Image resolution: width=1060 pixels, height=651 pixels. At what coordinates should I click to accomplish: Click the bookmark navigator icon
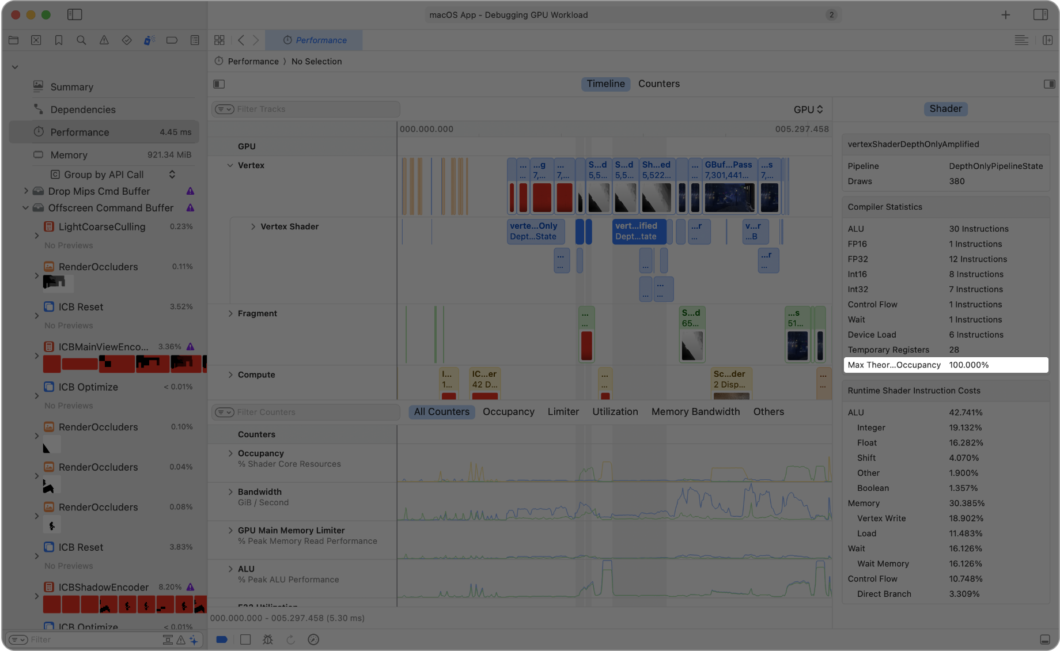tap(59, 40)
